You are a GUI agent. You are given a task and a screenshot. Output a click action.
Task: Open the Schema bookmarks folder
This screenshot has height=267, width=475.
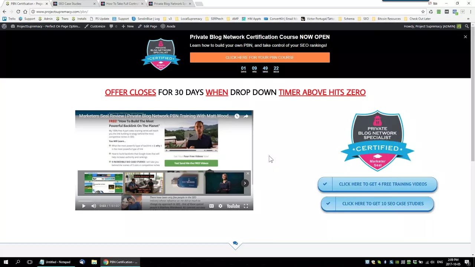click(346, 19)
